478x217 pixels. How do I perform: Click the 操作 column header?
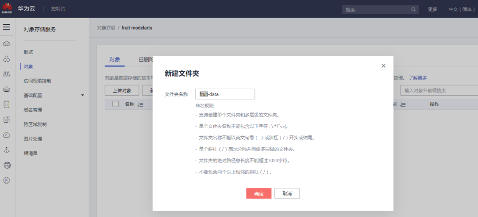(x=435, y=104)
